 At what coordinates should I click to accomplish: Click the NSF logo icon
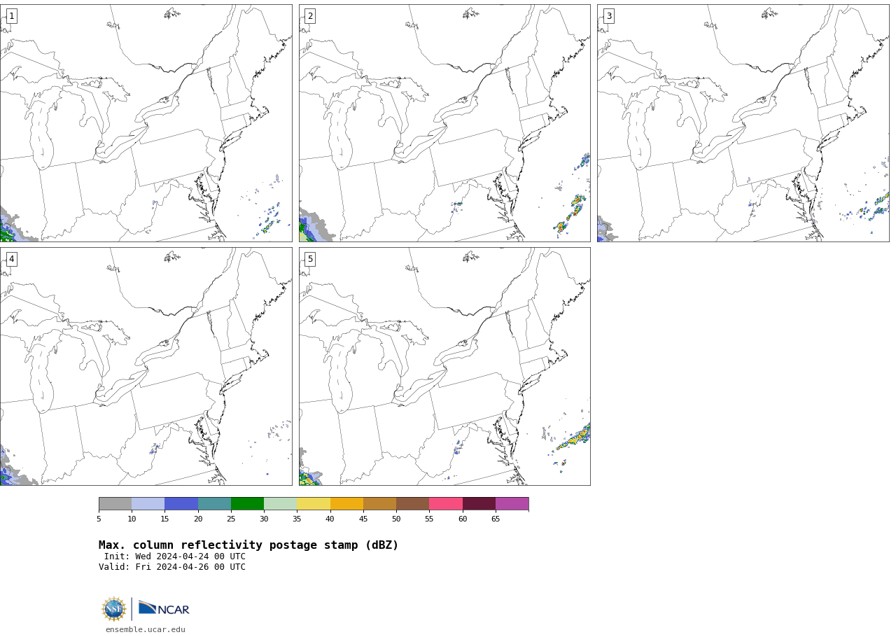[114, 609]
